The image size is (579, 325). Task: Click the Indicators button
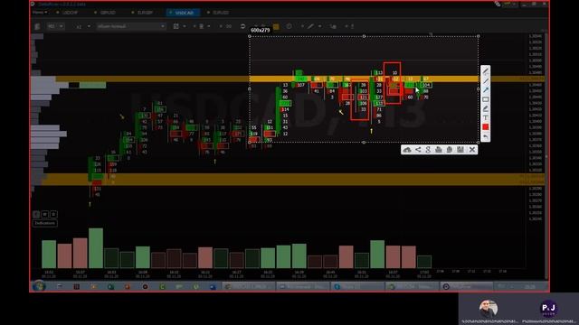pyautogui.click(x=45, y=223)
